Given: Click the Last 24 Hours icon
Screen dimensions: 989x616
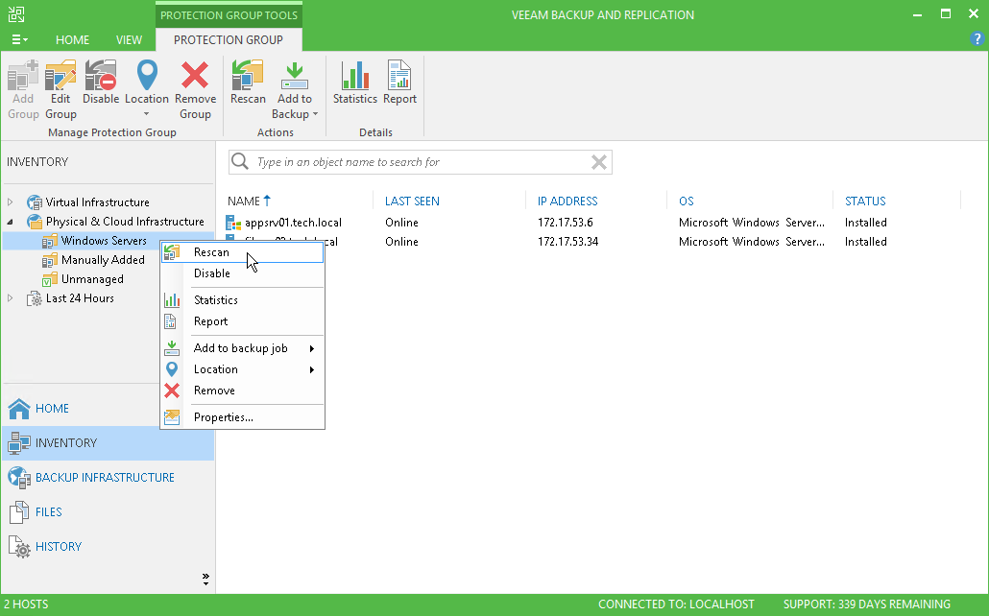Looking at the screenshot, I should 34,298.
